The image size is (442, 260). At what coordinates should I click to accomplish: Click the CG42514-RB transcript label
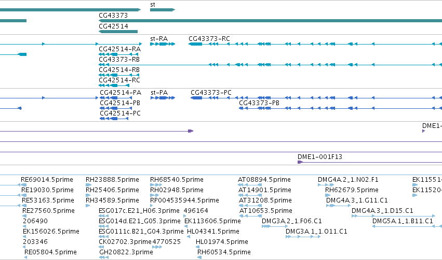coord(119,70)
